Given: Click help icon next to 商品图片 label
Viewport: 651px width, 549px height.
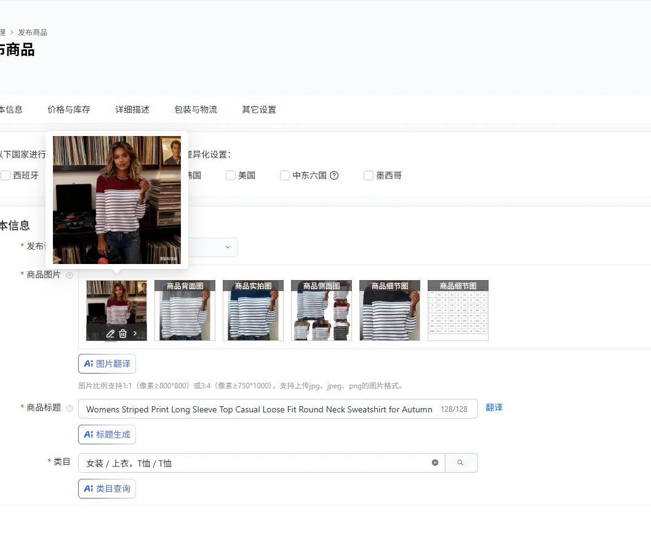Looking at the screenshot, I should pyautogui.click(x=70, y=275).
